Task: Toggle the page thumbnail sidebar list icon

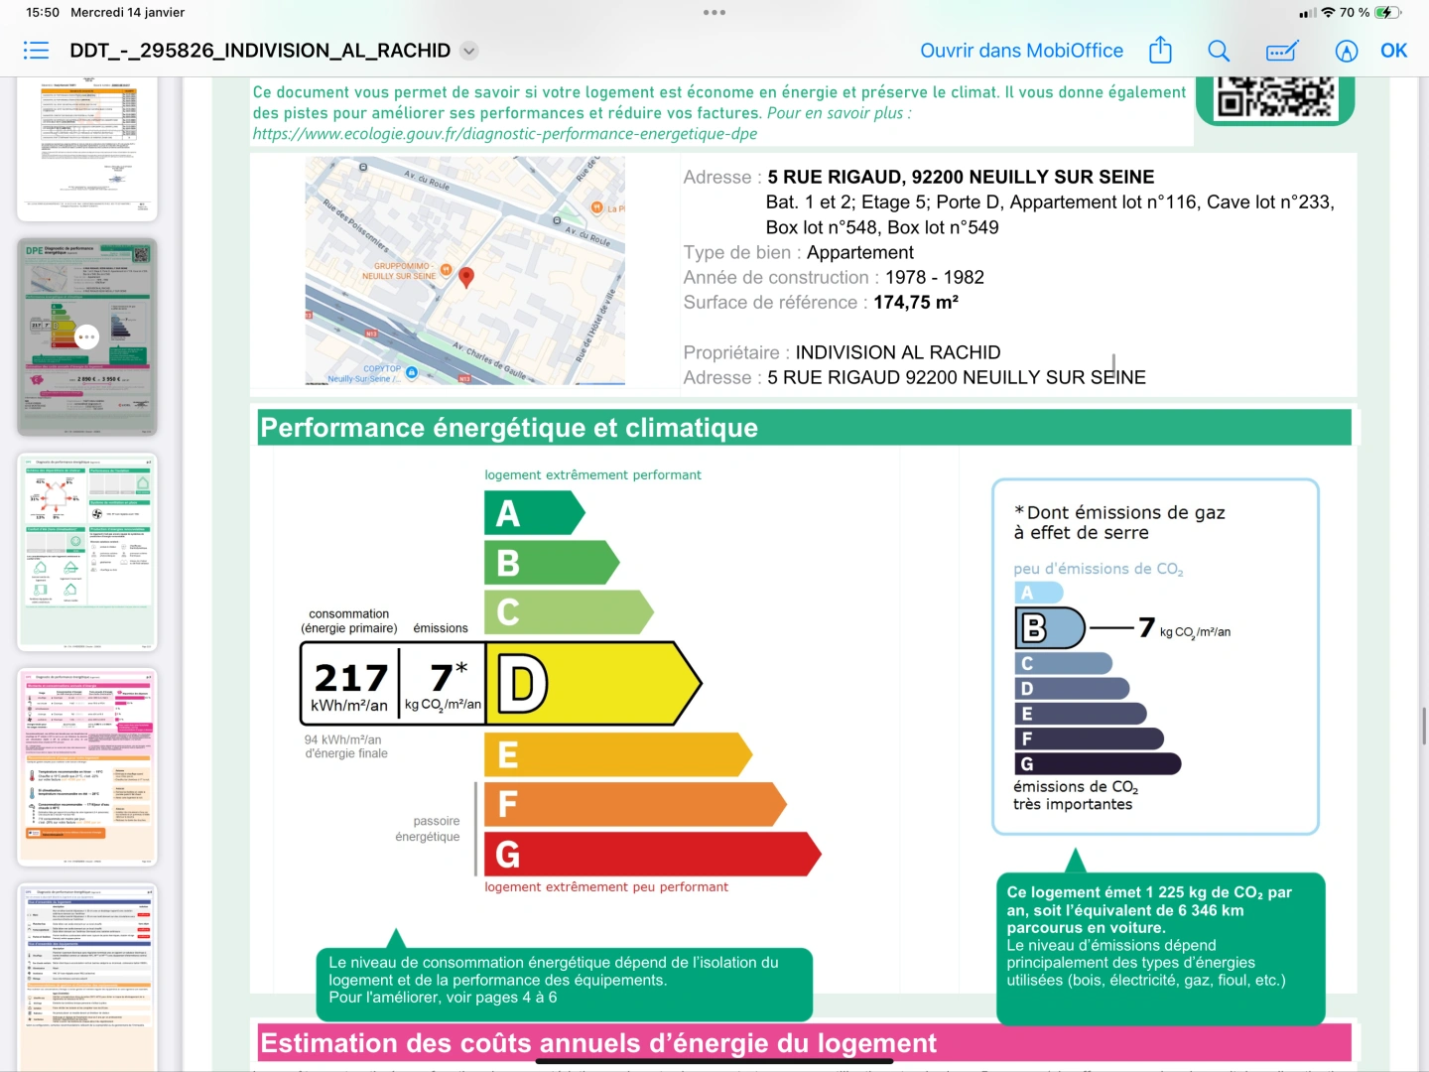Action: 37,51
